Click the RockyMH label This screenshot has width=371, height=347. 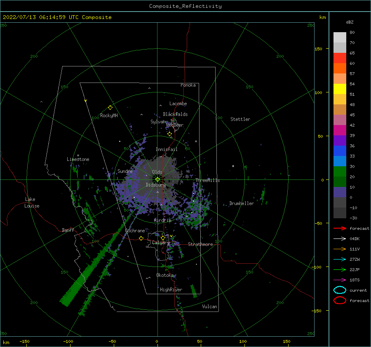109,116
